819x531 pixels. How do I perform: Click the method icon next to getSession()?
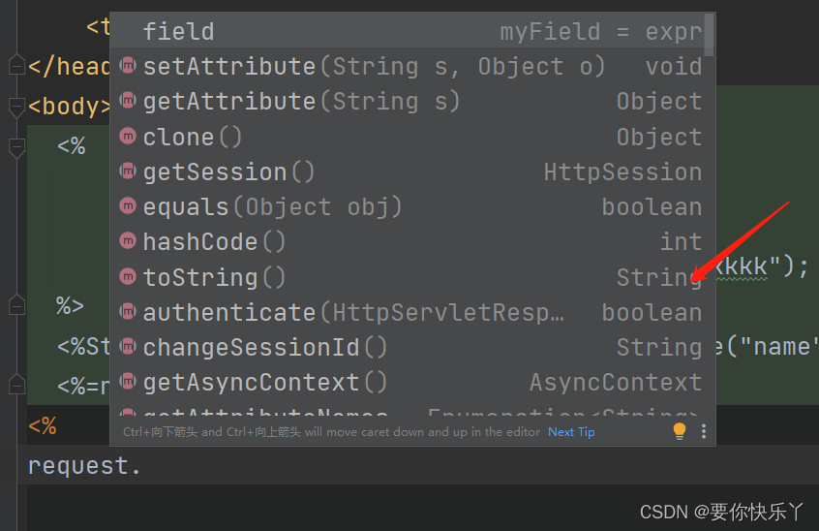pos(127,172)
